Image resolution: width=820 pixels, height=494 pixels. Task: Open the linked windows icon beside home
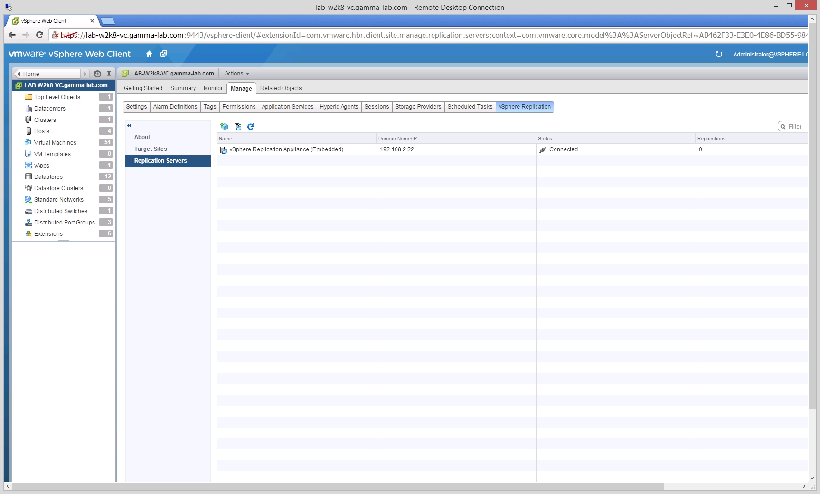pos(164,54)
